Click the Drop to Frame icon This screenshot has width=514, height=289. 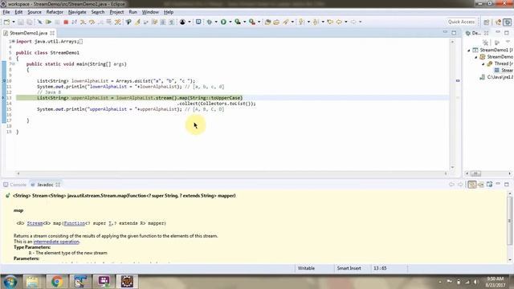click(109, 22)
